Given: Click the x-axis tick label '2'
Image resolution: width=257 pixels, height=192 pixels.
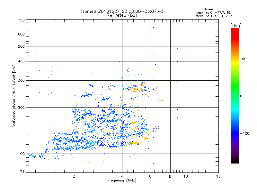Looking at the screenshot, I should 74,176.
